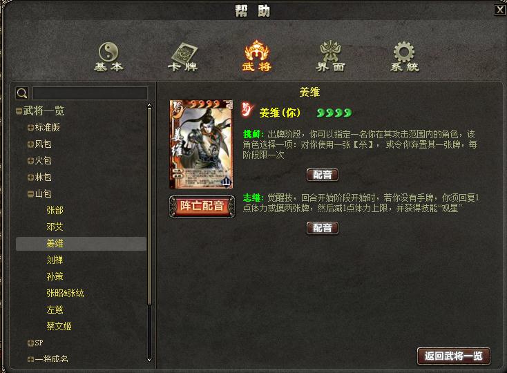Click the 姜维 character card thumbnail
Viewport: 507px width, 373px height.
coord(201,144)
